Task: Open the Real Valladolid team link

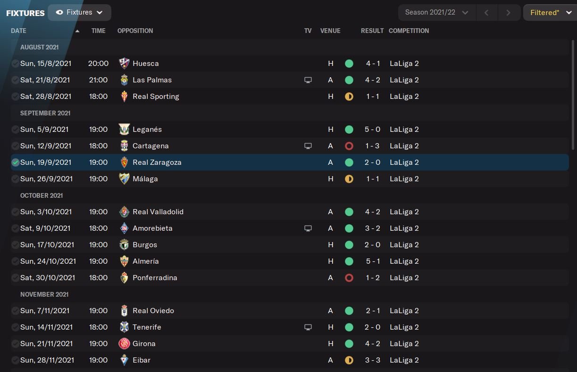Action: click(158, 212)
